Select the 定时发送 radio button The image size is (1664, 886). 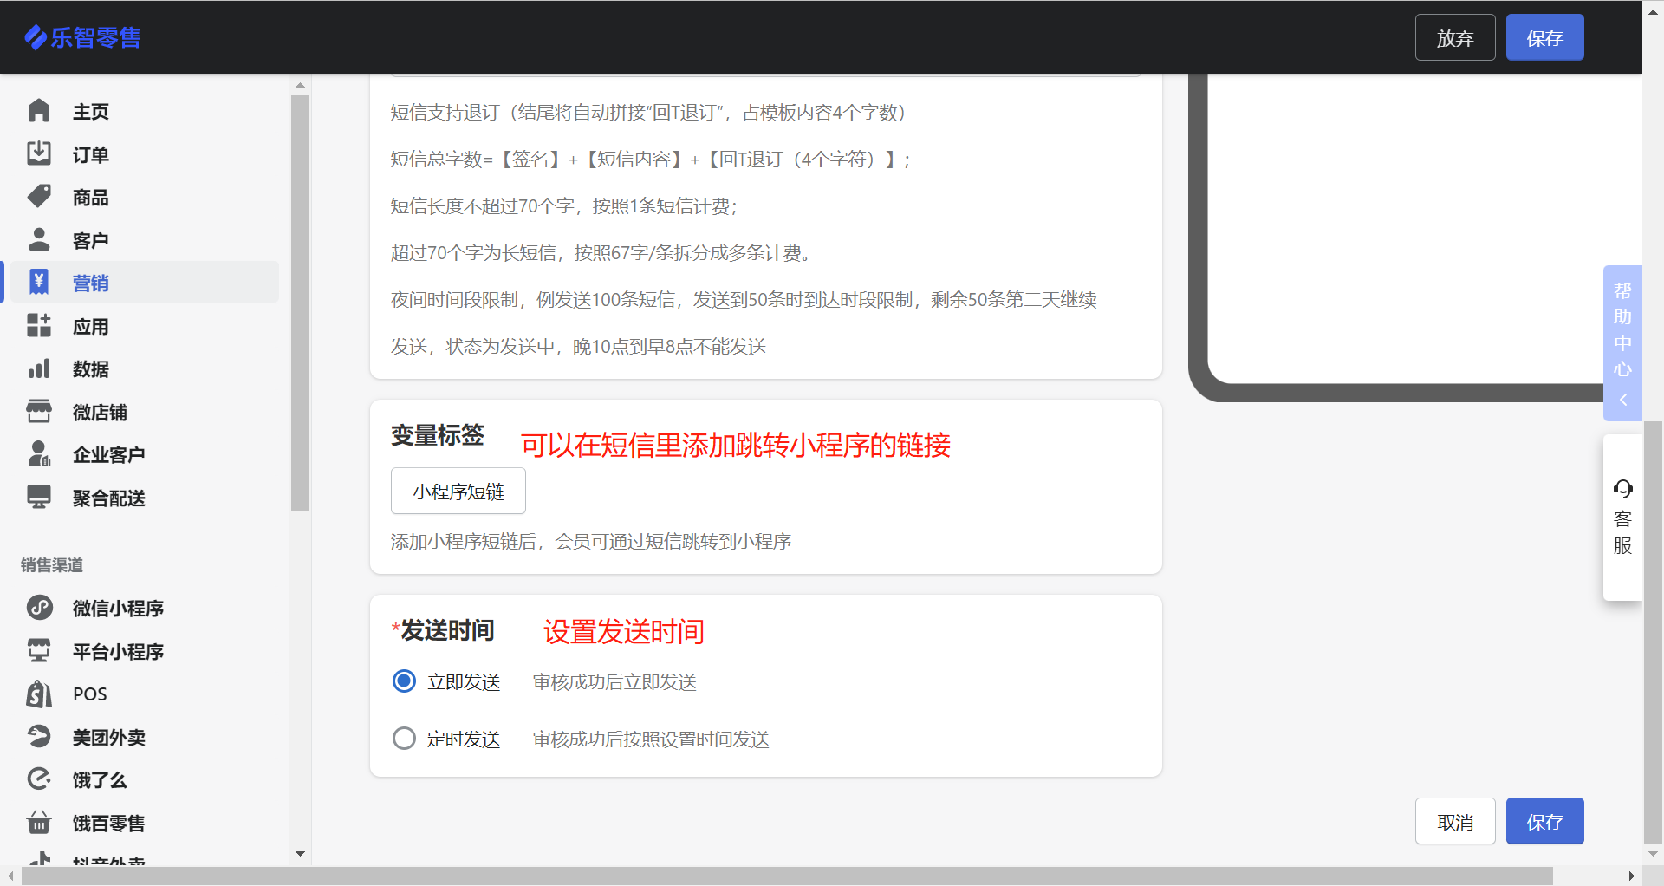coord(404,739)
